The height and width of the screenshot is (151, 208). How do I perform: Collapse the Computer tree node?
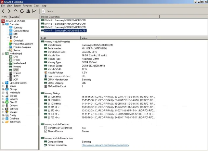[3, 24]
